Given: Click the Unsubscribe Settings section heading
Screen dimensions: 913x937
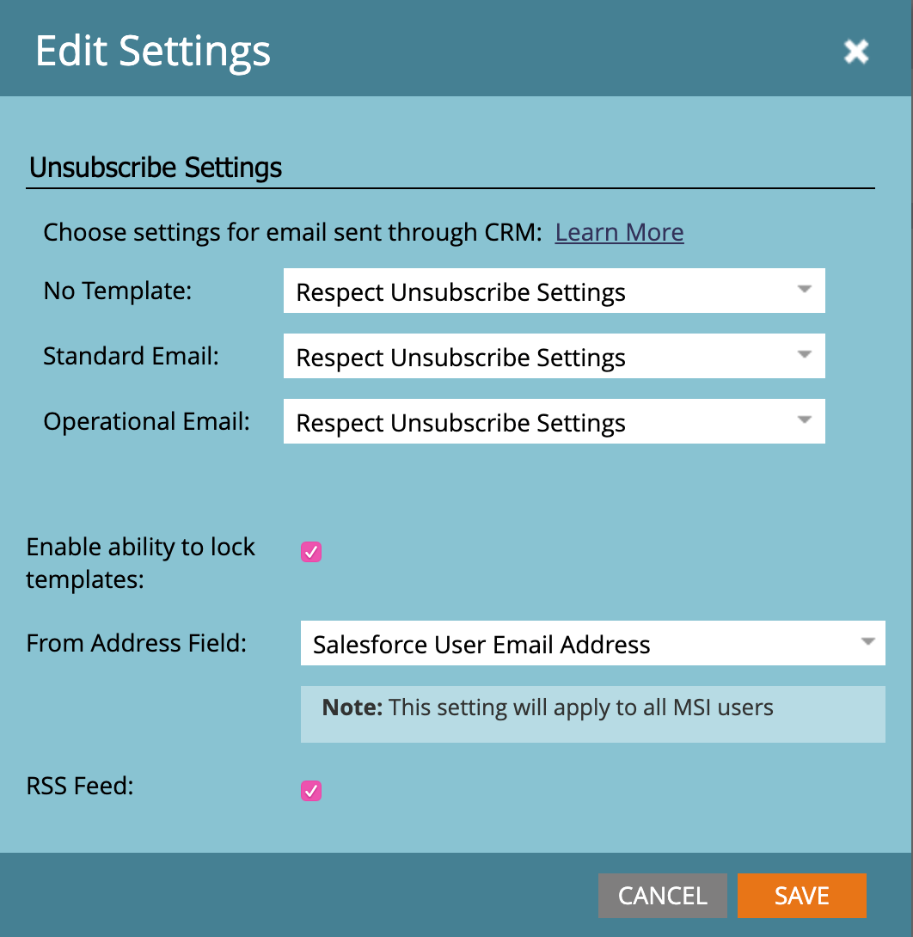Looking at the screenshot, I should point(156,168).
